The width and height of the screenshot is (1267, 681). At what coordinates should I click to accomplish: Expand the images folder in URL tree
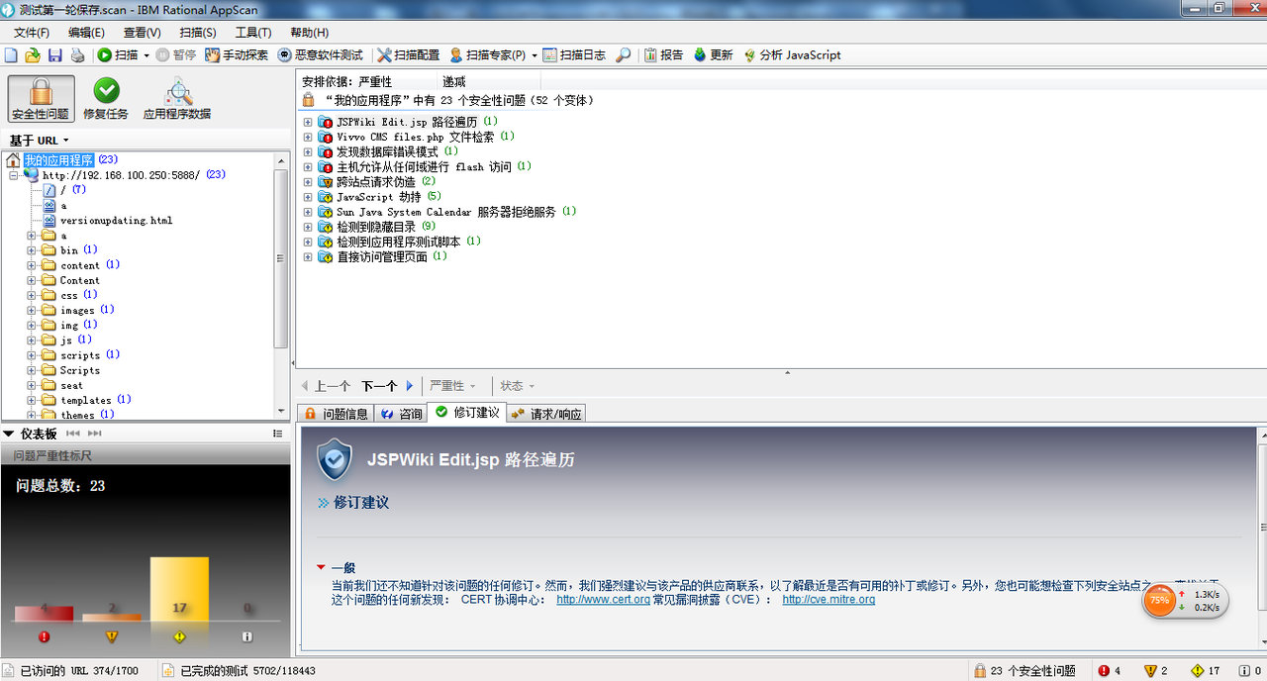point(32,311)
